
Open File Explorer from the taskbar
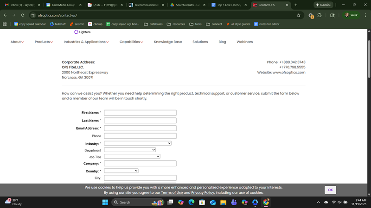tap(223, 202)
